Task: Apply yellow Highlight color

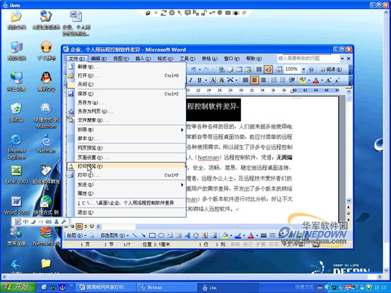Action: click(303, 80)
